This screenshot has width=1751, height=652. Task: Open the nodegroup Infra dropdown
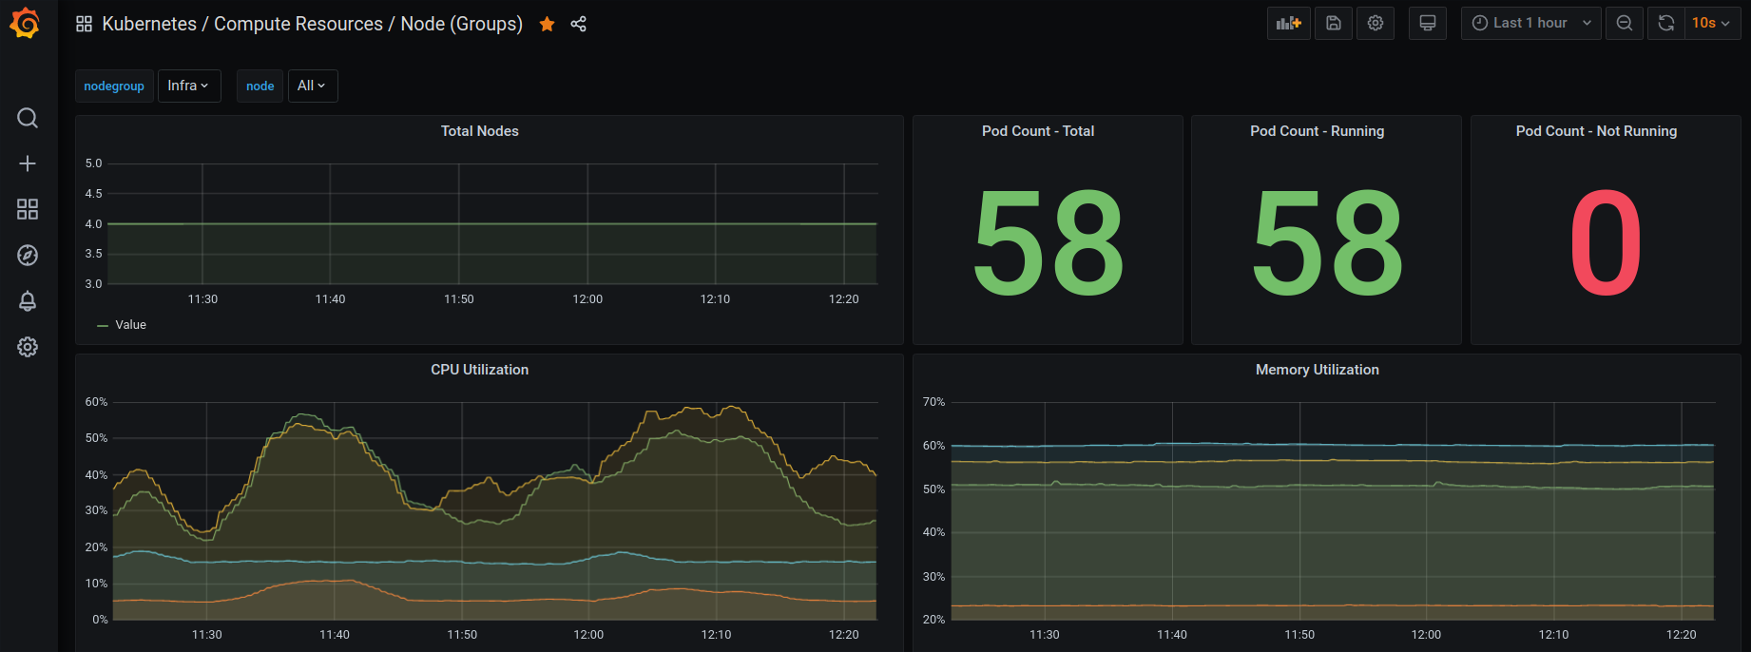189,86
